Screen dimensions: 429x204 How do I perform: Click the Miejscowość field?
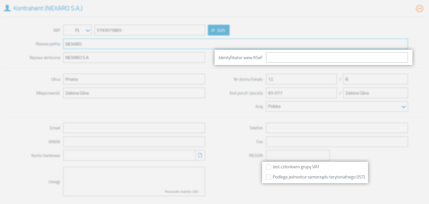click(134, 93)
